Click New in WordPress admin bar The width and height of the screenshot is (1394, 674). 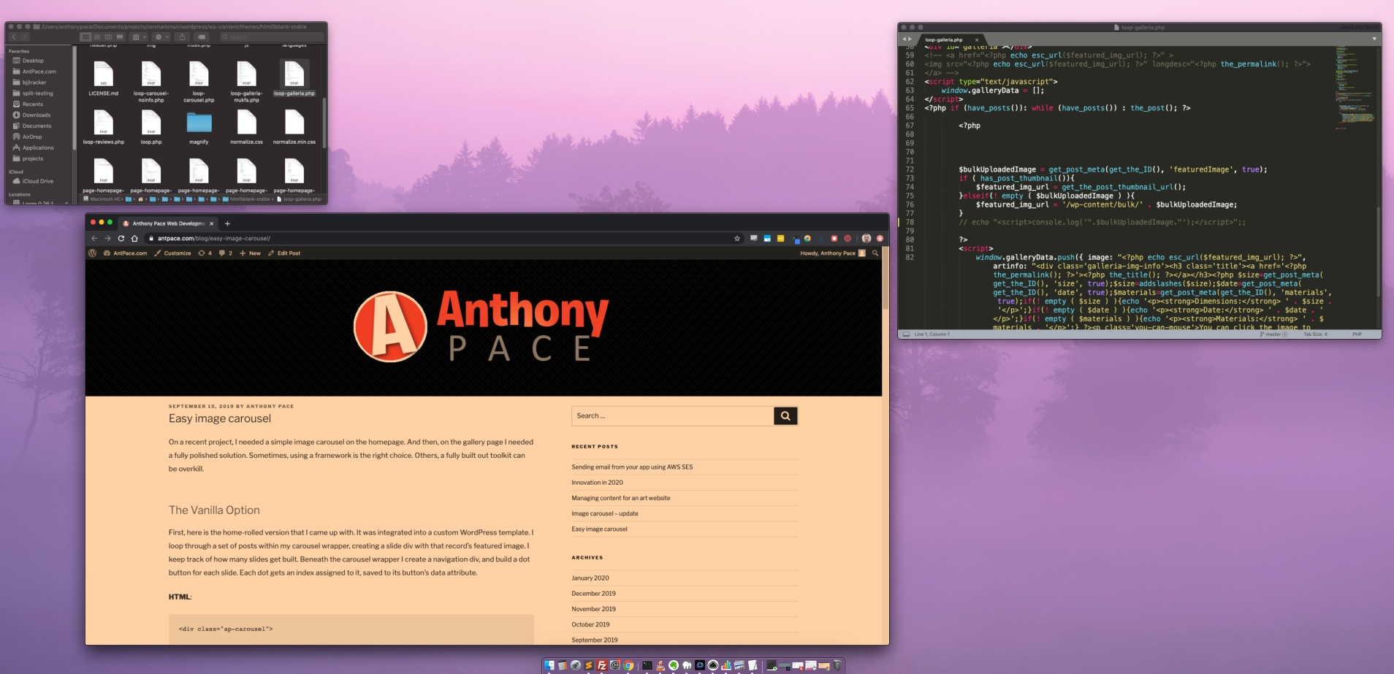click(250, 253)
